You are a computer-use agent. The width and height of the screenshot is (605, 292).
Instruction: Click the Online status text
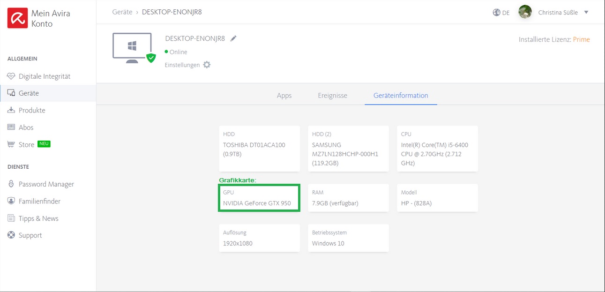(178, 52)
